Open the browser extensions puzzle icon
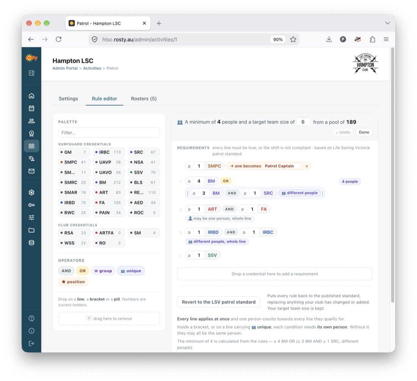The width and height of the screenshot is (417, 381). (372, 39)
